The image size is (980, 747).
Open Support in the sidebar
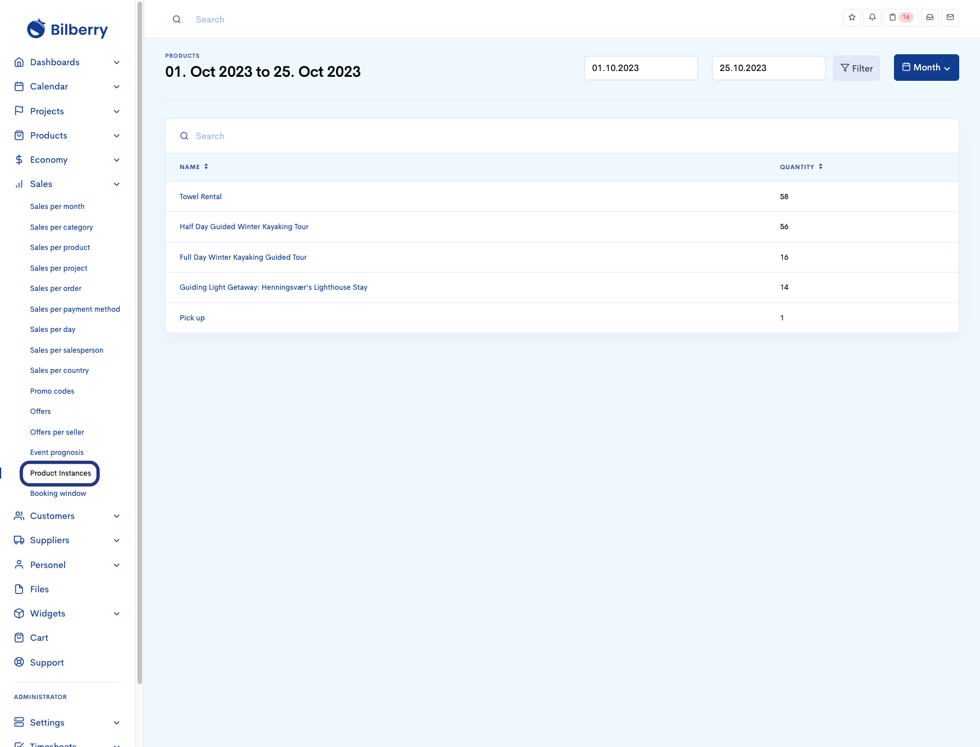coord(47,663)
